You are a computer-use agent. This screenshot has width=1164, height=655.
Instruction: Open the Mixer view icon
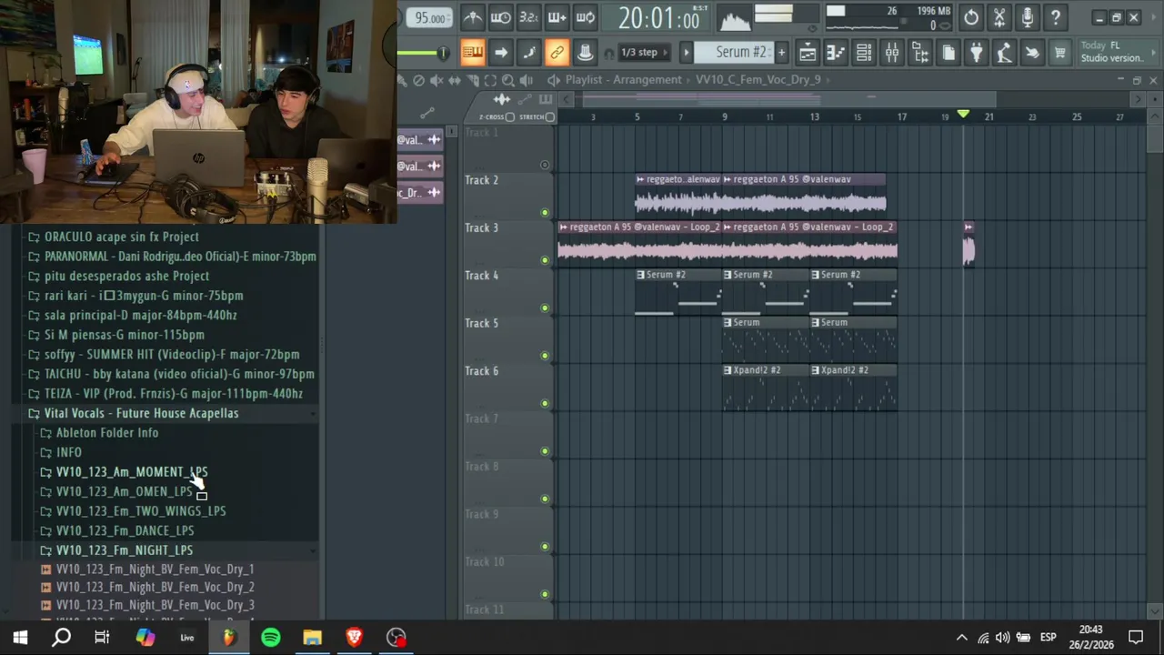892,53
